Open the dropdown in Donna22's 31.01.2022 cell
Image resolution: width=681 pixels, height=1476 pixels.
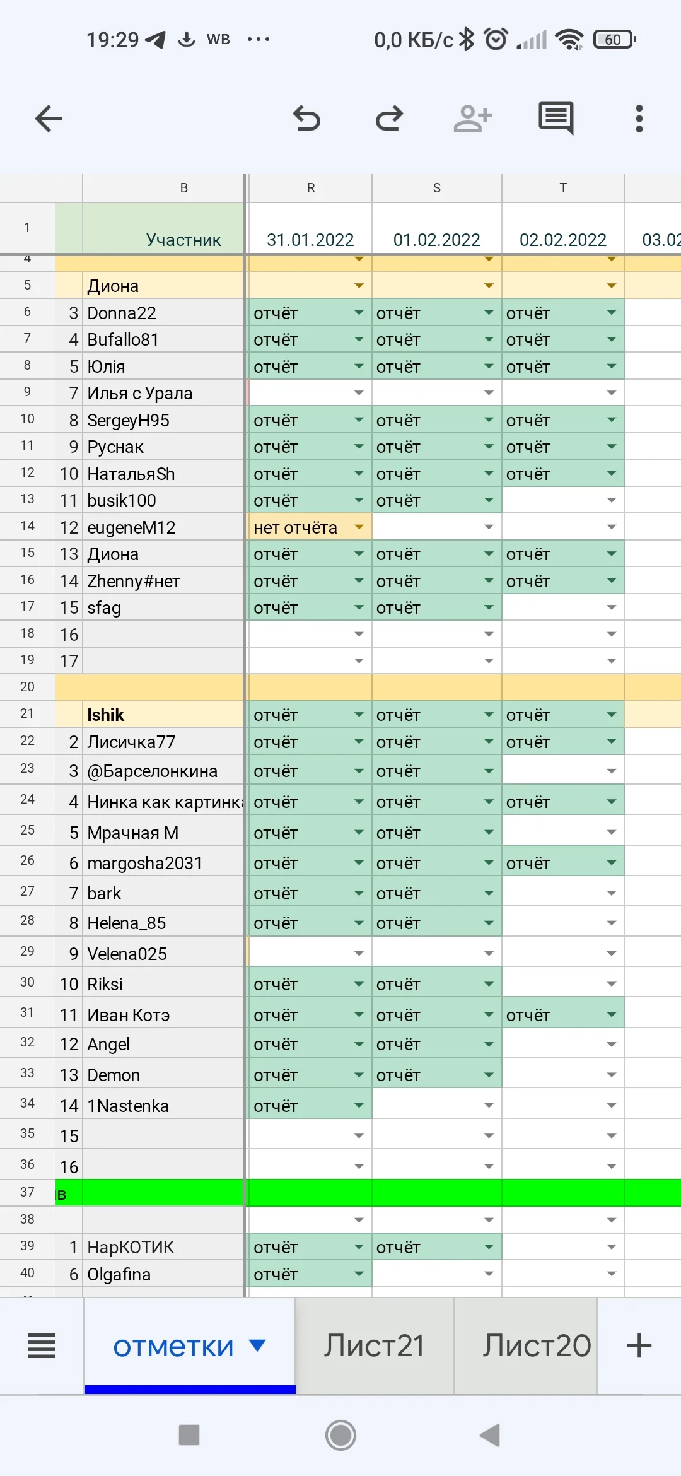358,312
